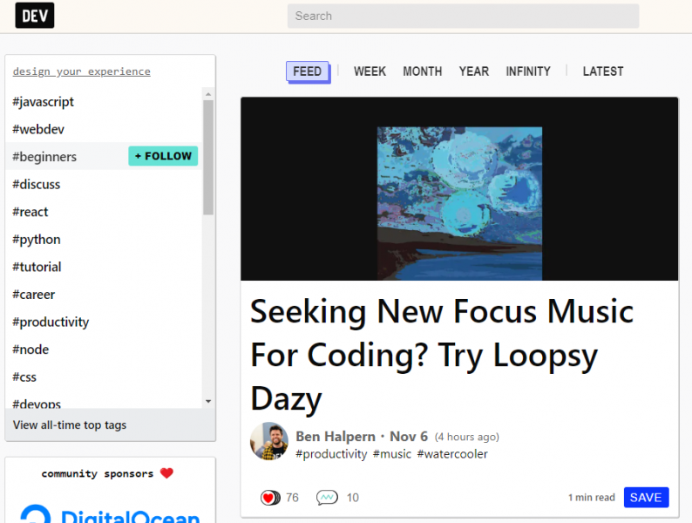Open View all-time top tags
The height and width of the screenshot is (523, 692).
70,425
